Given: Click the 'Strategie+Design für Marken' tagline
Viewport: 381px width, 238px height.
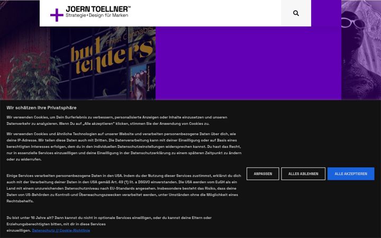Looking at the screenshot, I should pos(97,15).
